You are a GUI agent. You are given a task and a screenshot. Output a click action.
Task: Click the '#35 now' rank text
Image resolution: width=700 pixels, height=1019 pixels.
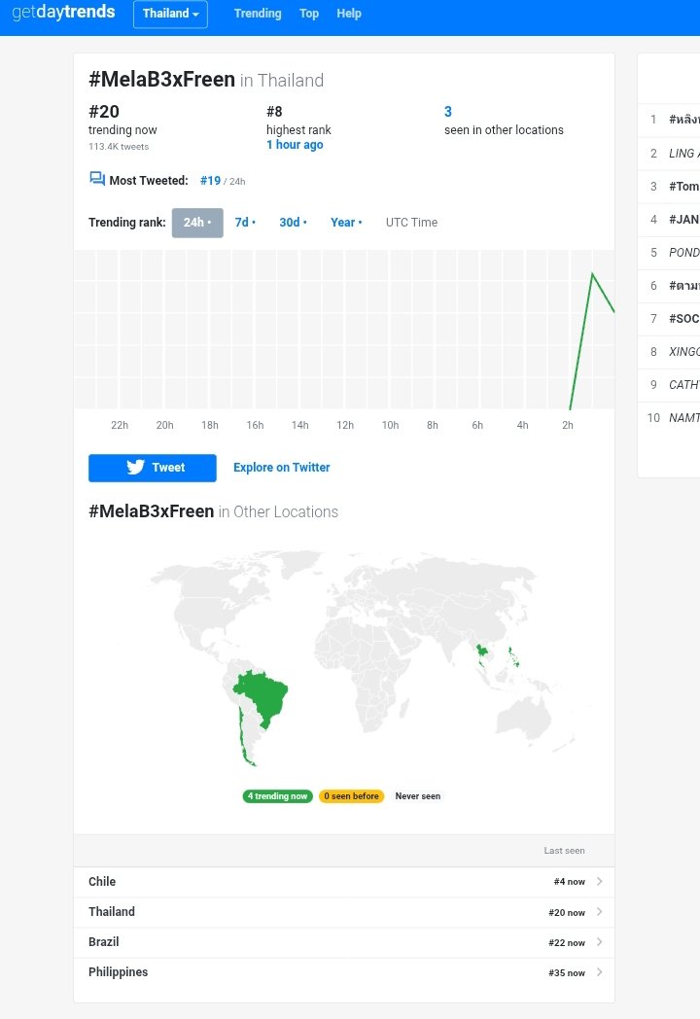[567, 973]
